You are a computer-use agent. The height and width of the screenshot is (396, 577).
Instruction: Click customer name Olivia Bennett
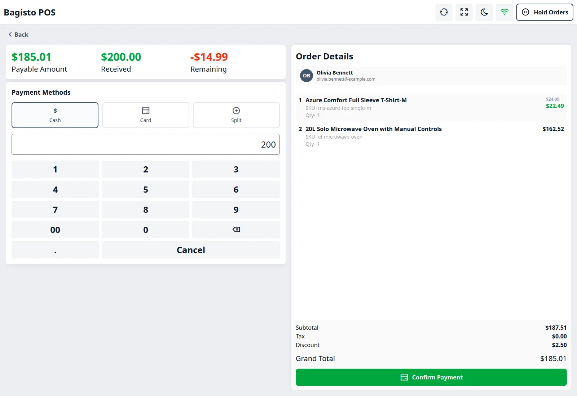pyautogui.click(x=335, y=72)
